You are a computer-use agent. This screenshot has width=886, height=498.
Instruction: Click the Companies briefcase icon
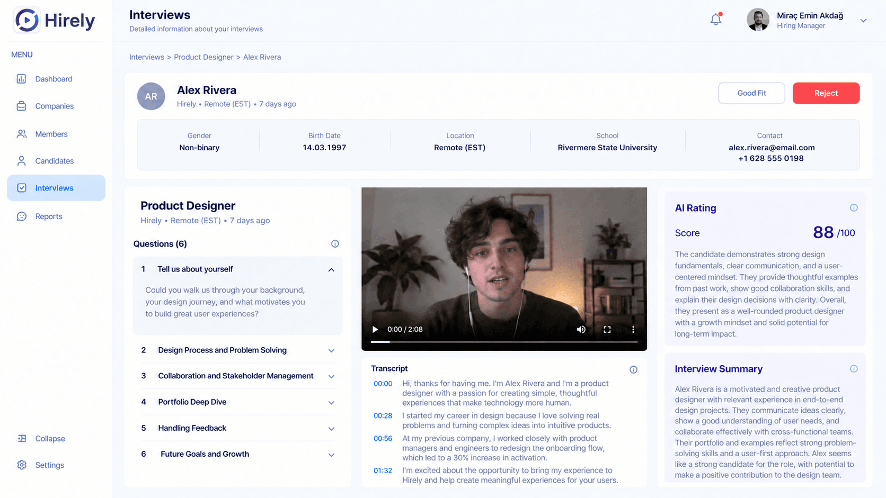coord(21,106)
